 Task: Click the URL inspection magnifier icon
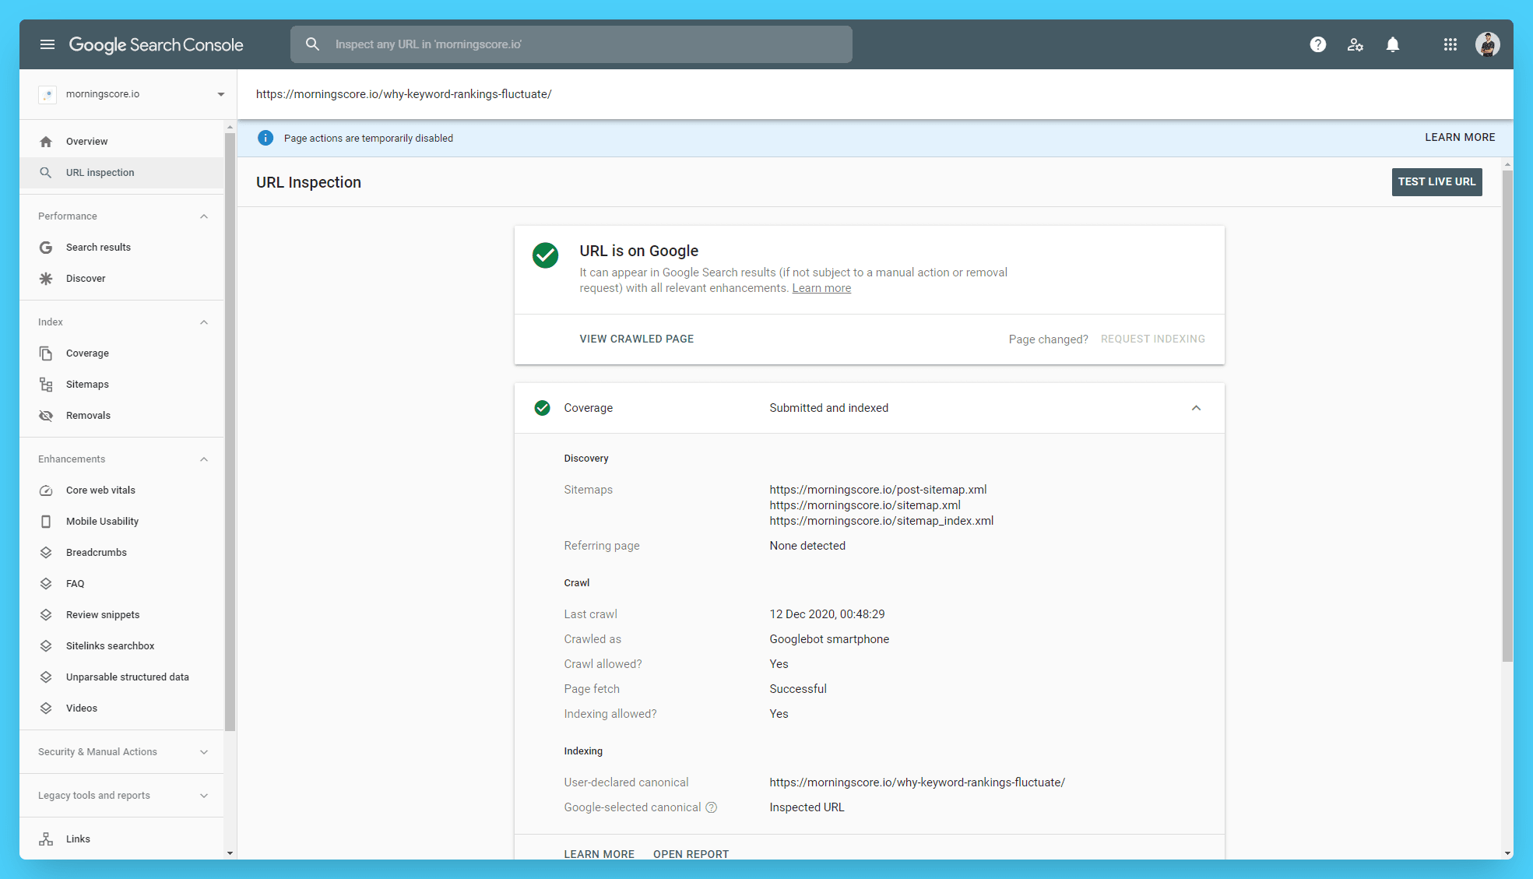pyautogui.click(x=46, y=173)
